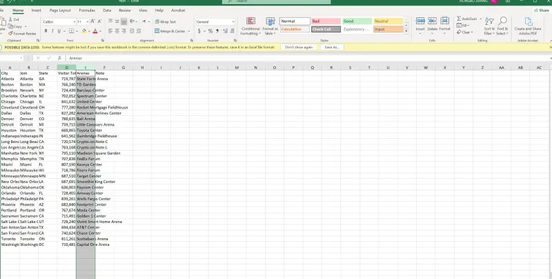This screenshot has width=552, height=279.
Task: Click the Save As... button
Action: pos(332,47)
